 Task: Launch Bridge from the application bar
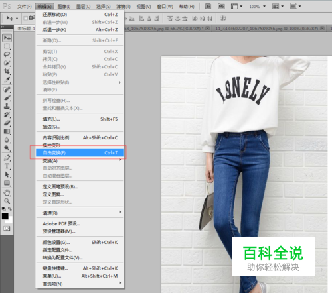pyautogui.click(x=208, y=7)
